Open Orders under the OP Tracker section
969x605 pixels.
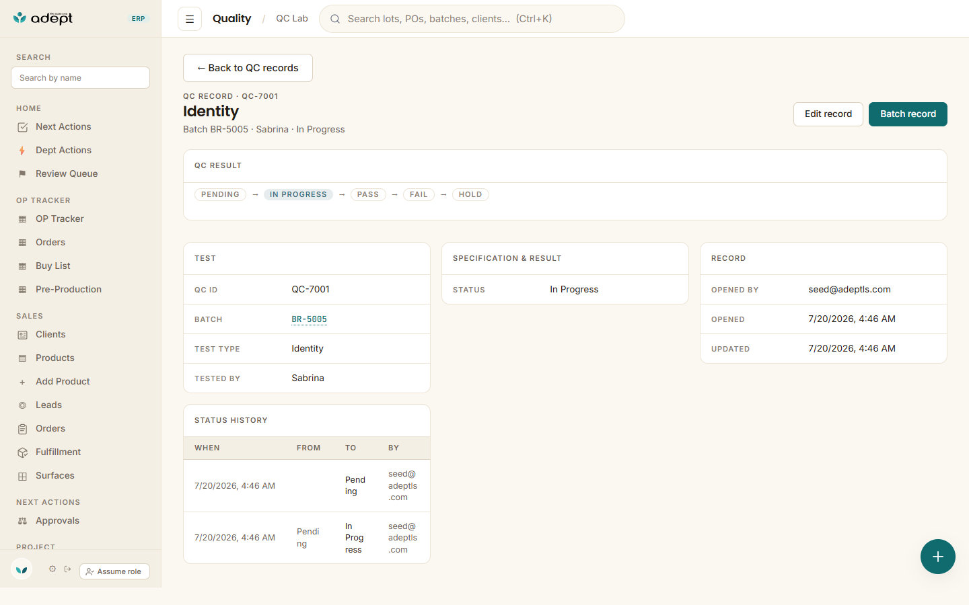tap(50, 242)
